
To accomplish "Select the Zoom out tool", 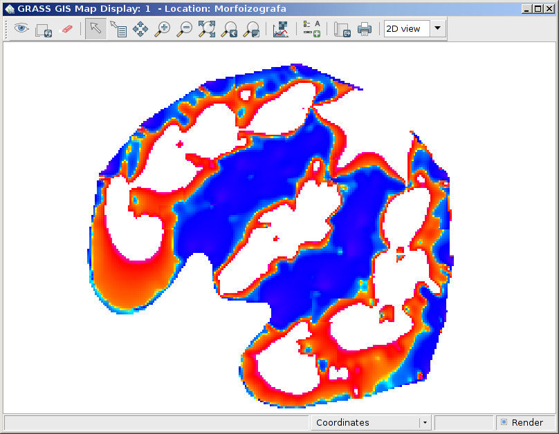I will tap(184, 29).
